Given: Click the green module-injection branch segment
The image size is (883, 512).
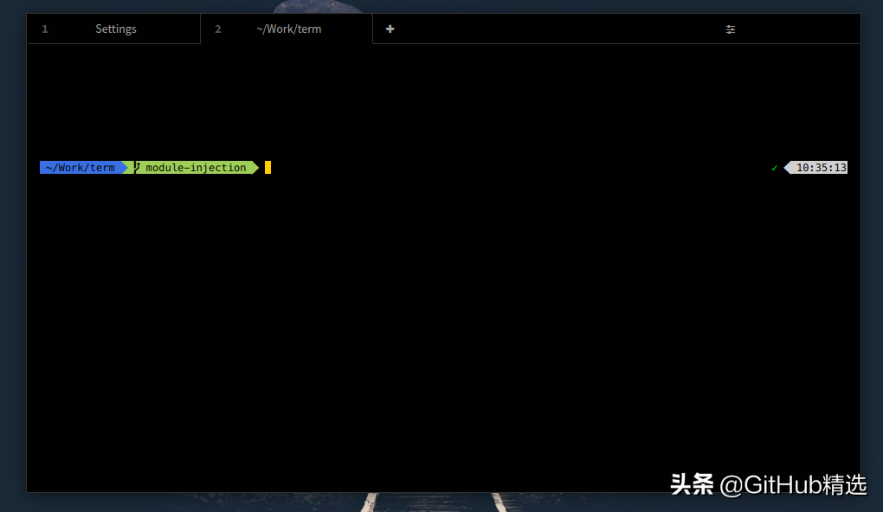Looking at the screenshot, I should pos(196,168).
